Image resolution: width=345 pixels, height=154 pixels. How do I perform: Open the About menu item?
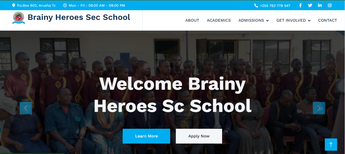pyautogui.click(x=192, y=20)
